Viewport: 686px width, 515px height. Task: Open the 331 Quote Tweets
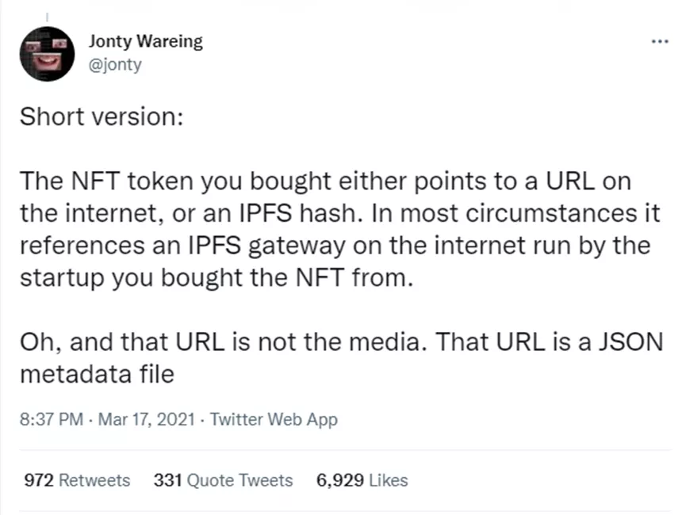[223, 480]
